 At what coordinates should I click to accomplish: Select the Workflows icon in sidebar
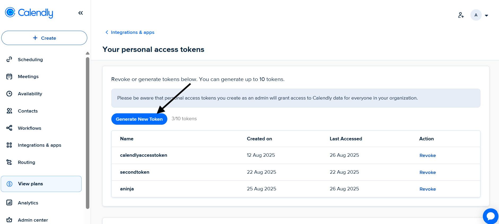[9, 128]
